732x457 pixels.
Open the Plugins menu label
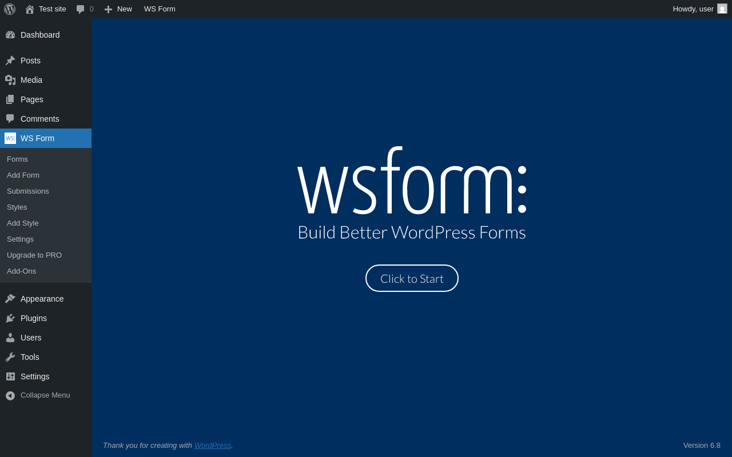34,318
